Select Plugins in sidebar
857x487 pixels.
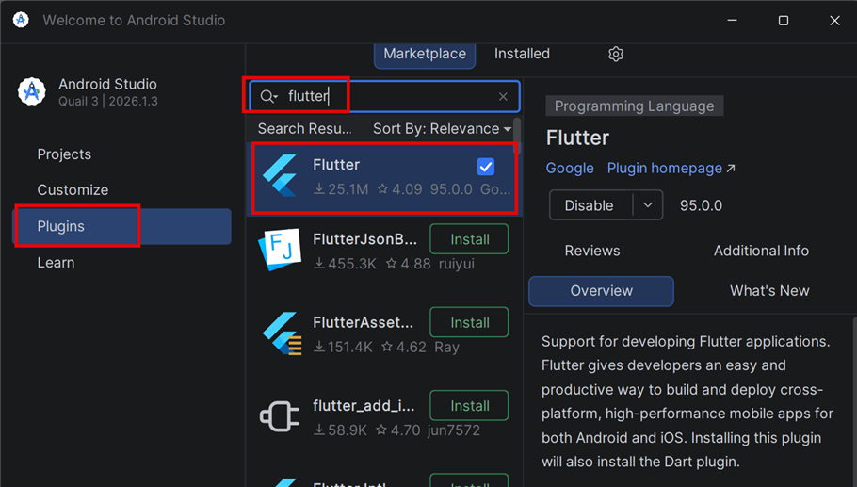coord(121,226)
